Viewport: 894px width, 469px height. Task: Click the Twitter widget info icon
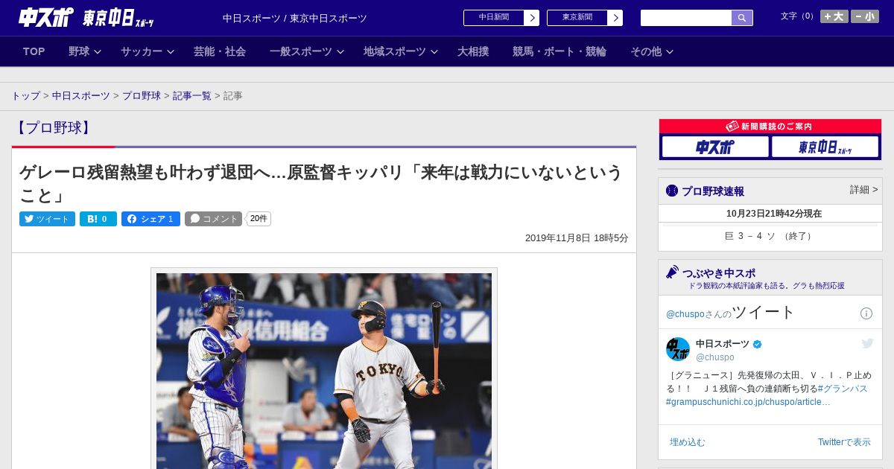pyautogui.click(x=866, y=313)
